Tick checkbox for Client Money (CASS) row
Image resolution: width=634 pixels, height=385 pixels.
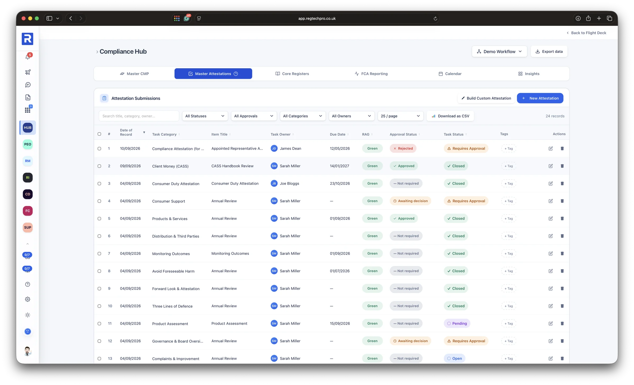[x=99, y=166]
